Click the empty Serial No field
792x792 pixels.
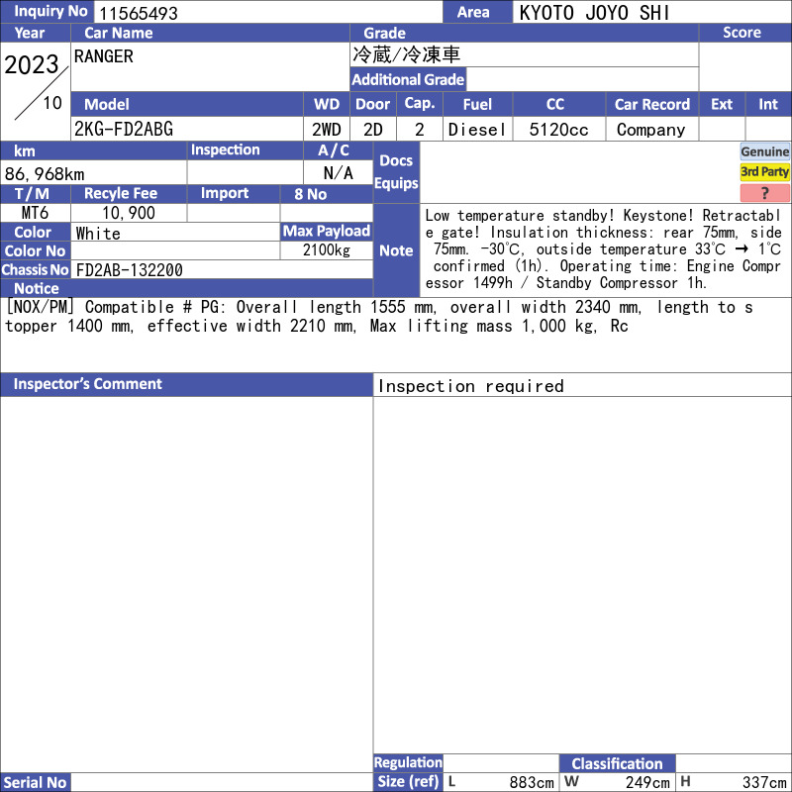222,782
